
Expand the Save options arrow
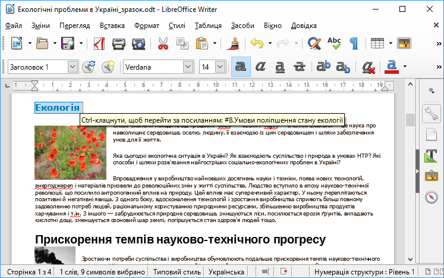click(81, 43)
